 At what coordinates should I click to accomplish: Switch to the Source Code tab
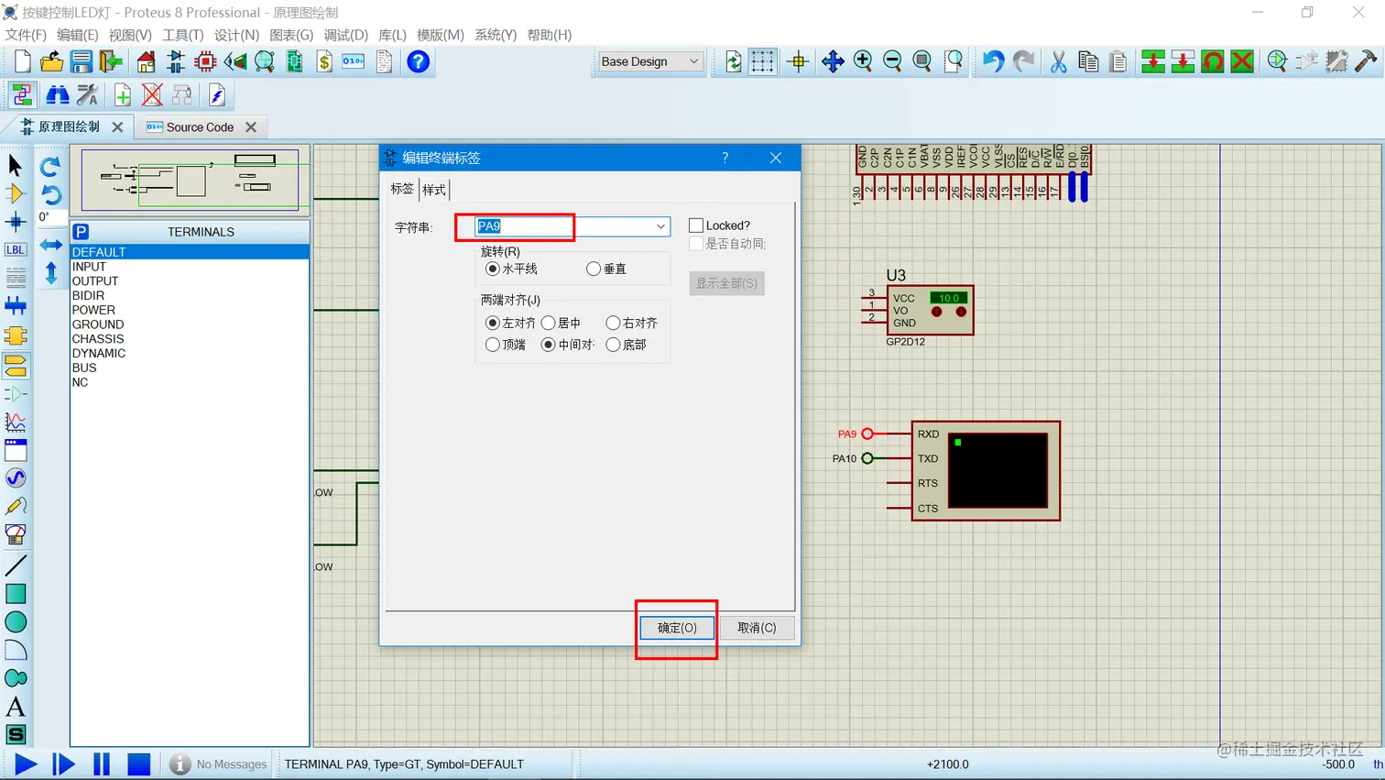[200, 127]
